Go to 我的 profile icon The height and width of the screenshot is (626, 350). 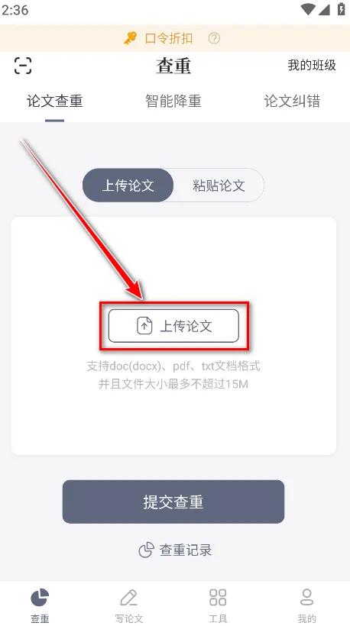(x=306, y=597)
